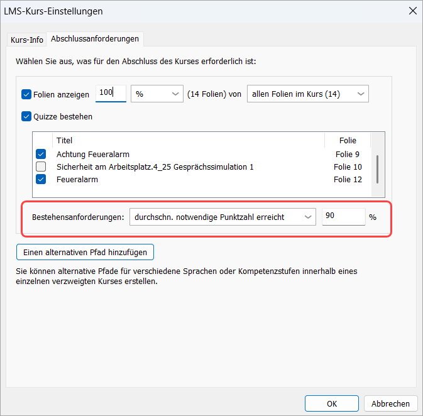The image size is (423, 416).
Task: Open the percent unit dropdown
Action: point(157,94)
